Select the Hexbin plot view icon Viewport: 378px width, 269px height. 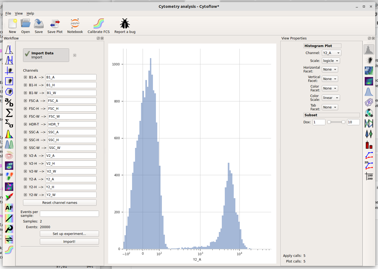click(x=369, y=71)
